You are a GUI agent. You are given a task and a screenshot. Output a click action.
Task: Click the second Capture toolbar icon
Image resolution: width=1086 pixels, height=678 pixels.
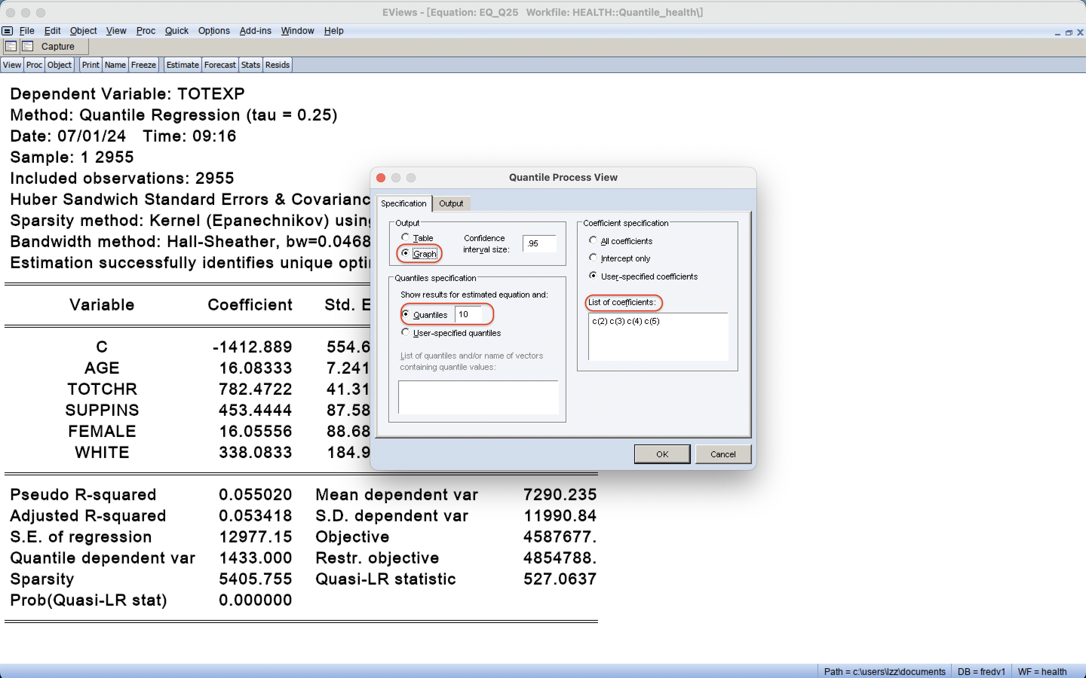click(x=28, y=46)
